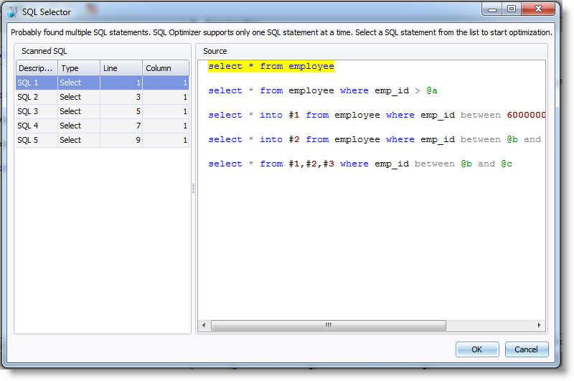Maximize the SQL Selector window
574x381 pixels.
[x=512, y=9]
